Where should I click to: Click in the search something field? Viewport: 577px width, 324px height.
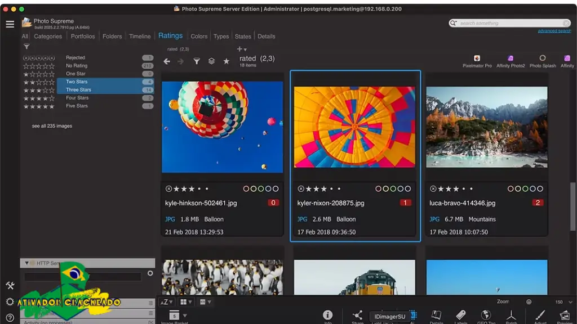click(x=511, y=23)
